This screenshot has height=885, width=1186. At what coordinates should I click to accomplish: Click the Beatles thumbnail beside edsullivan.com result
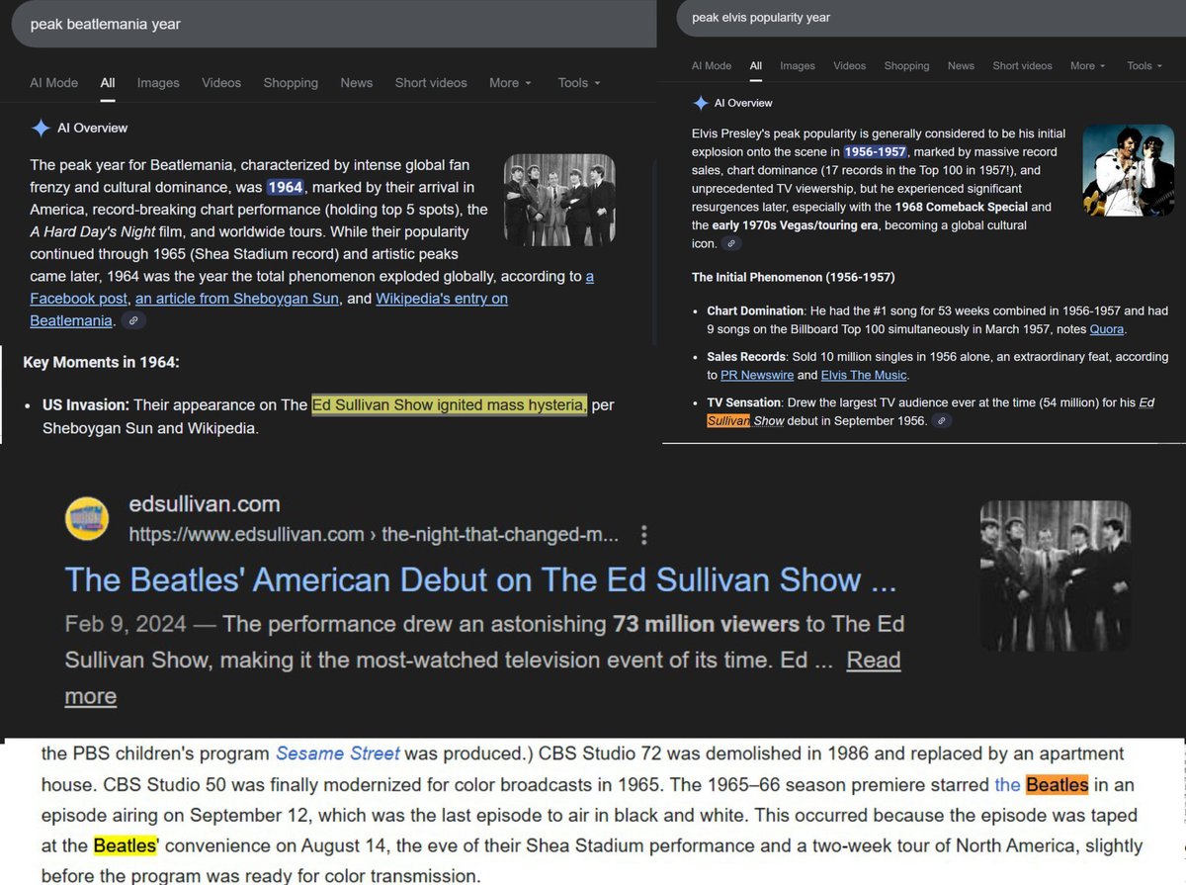pos(1056,575)
